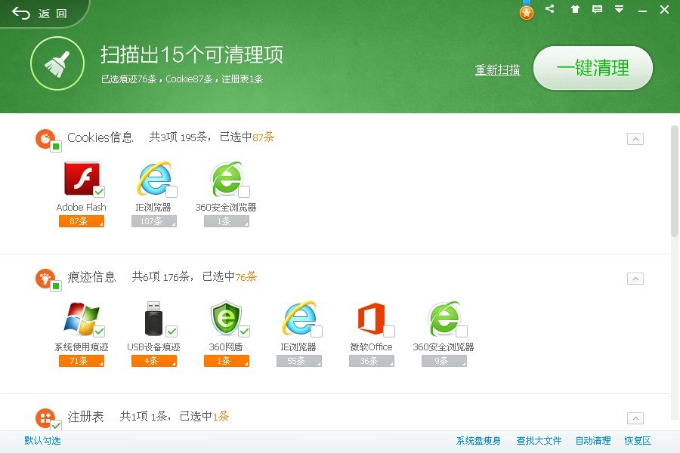This screenshot has height=453, width=680.
Task: Click the Adobe Flash cookie icon
Action: click(82, 178)
